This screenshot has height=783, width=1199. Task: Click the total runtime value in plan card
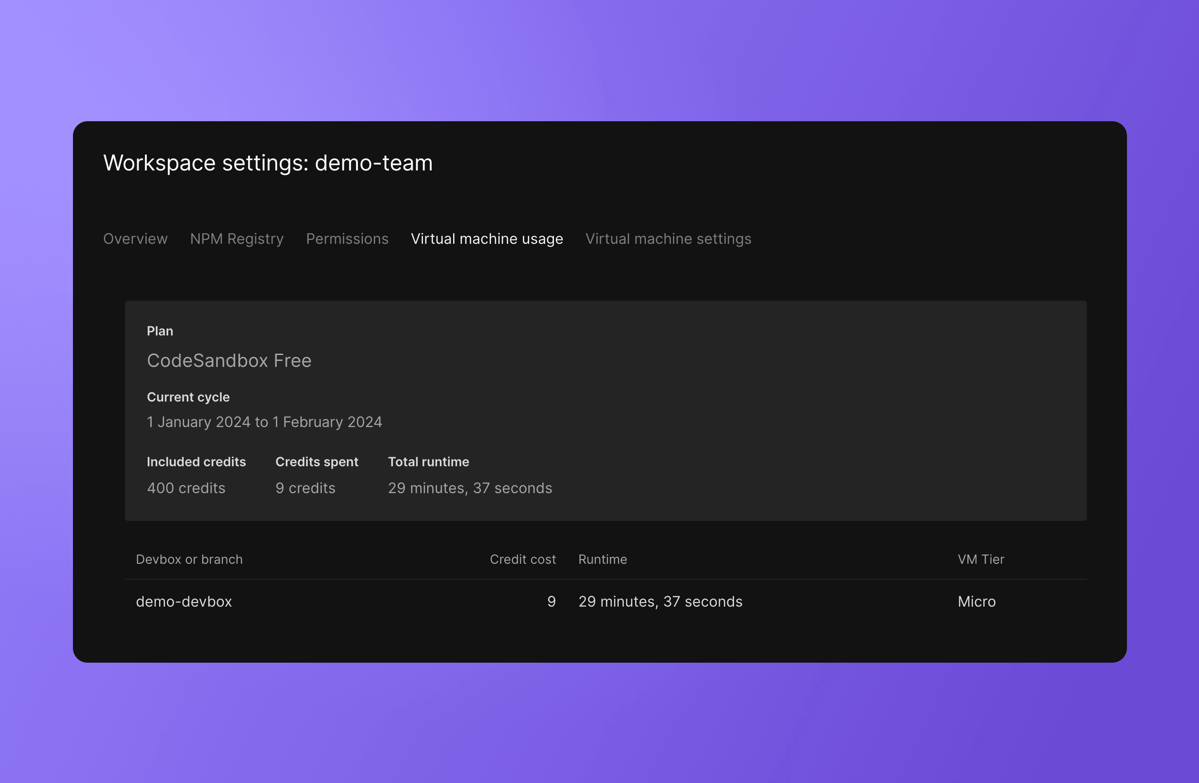470,488
